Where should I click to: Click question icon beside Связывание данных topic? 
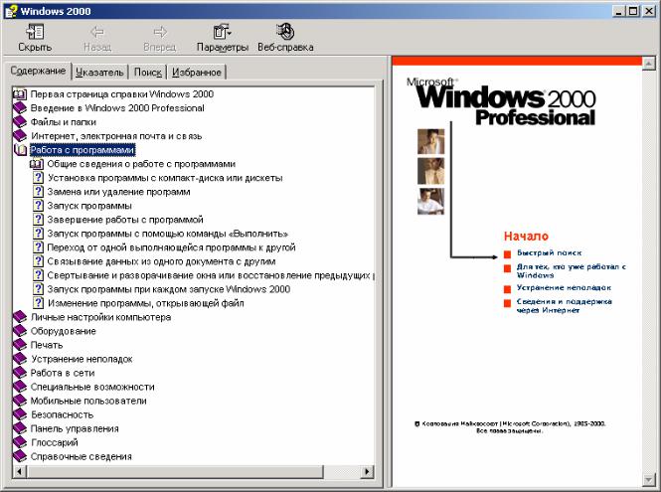tap(39, 261)
